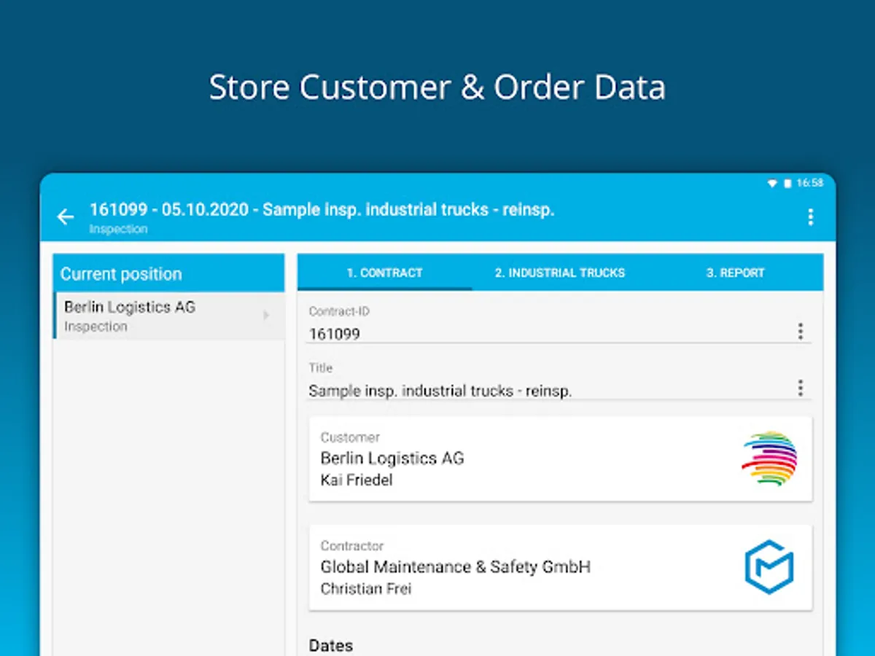875x656 pixels.
Task: Switch to the 3. Report tab
Action: 736,273
